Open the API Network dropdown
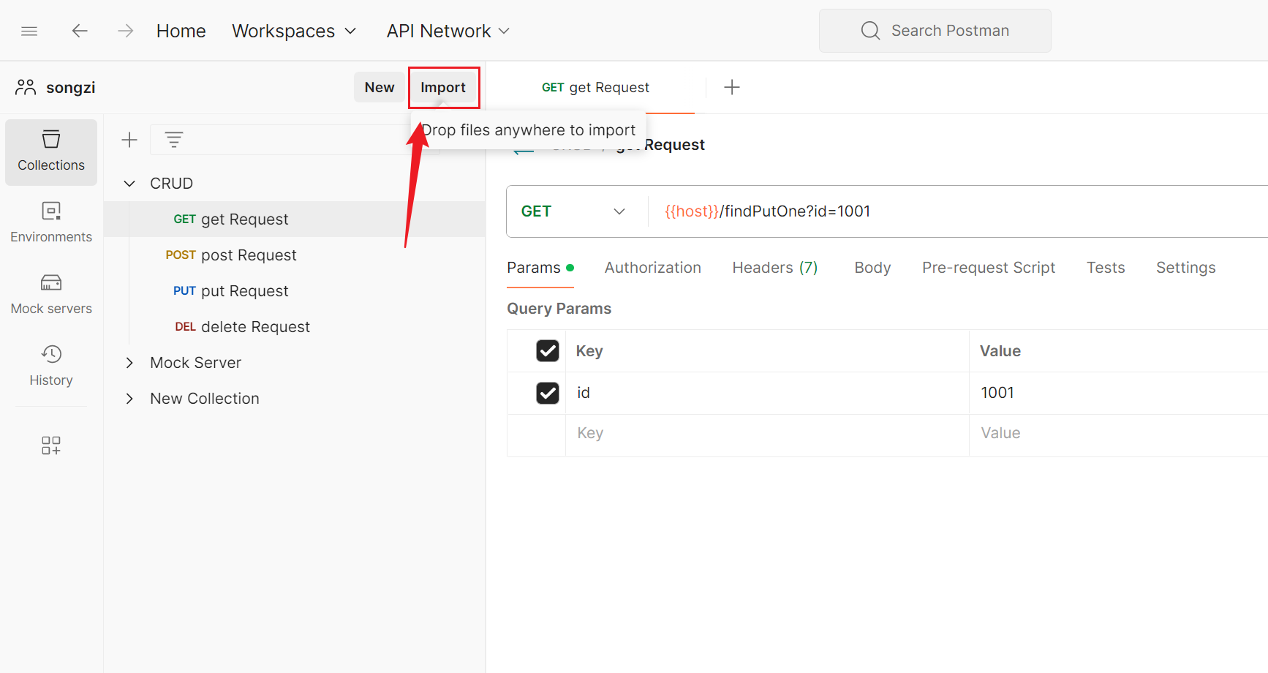The height and width of the screenshot is (673, 1268). (x=448, y=31)
